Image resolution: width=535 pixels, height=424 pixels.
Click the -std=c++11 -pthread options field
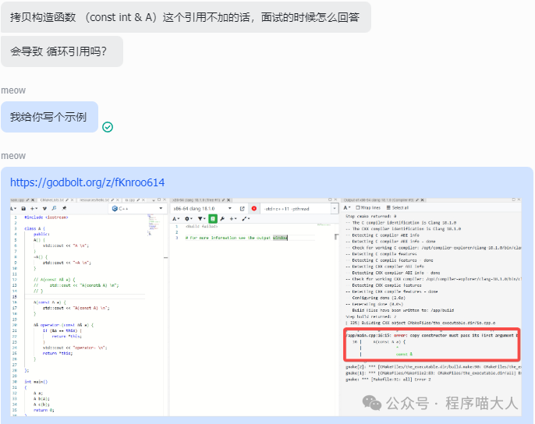(x=296, y=208)
